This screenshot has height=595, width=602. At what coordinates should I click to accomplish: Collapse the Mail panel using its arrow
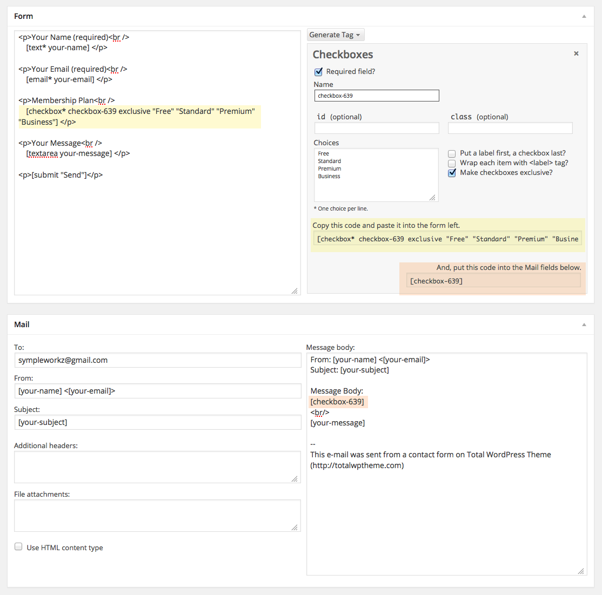click(584, 324)
